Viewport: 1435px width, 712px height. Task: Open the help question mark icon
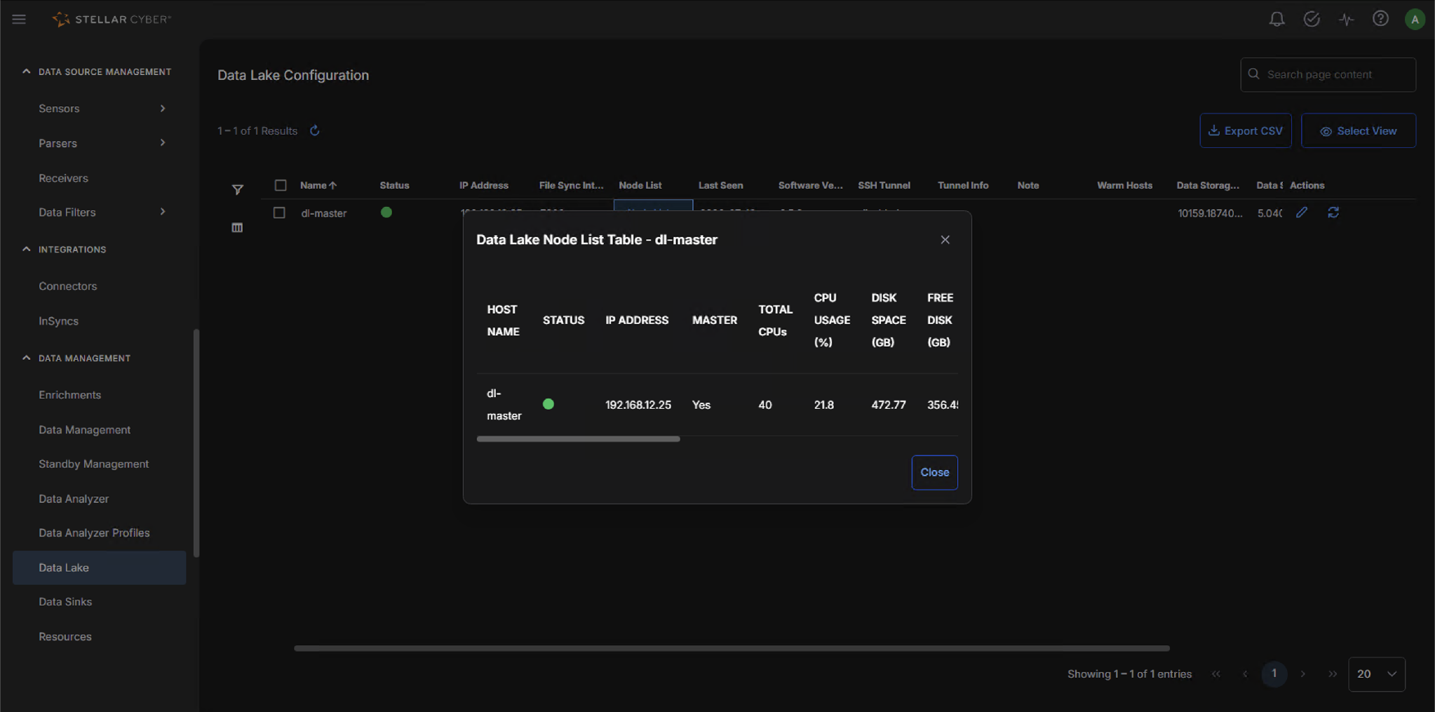pos(1380,19)
